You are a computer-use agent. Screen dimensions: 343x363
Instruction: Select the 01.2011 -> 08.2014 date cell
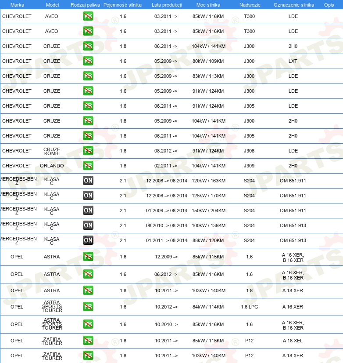(x=166, y=240)
